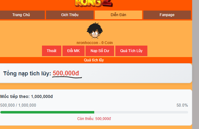Click the 50.0% progress percentage
The image size is (199, 129).
tap(182, 105)
